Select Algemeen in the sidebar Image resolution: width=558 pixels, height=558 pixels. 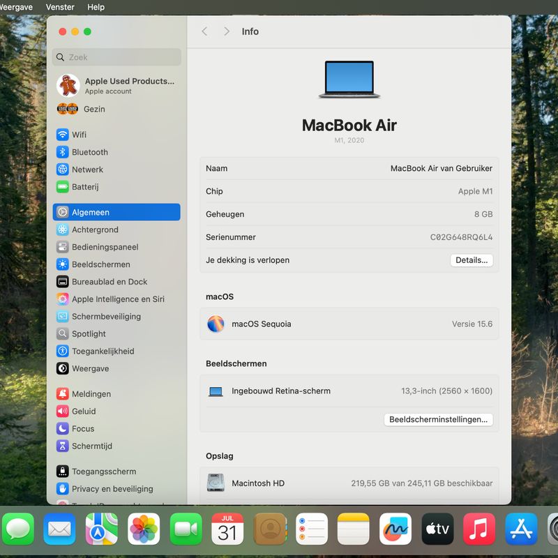click(116, 212)
